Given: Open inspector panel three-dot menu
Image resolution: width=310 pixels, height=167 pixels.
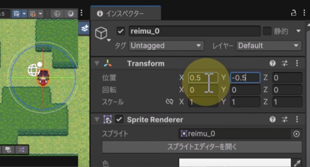Looking at the screenshot, I should pyautogui.click(x=304, y=13).
